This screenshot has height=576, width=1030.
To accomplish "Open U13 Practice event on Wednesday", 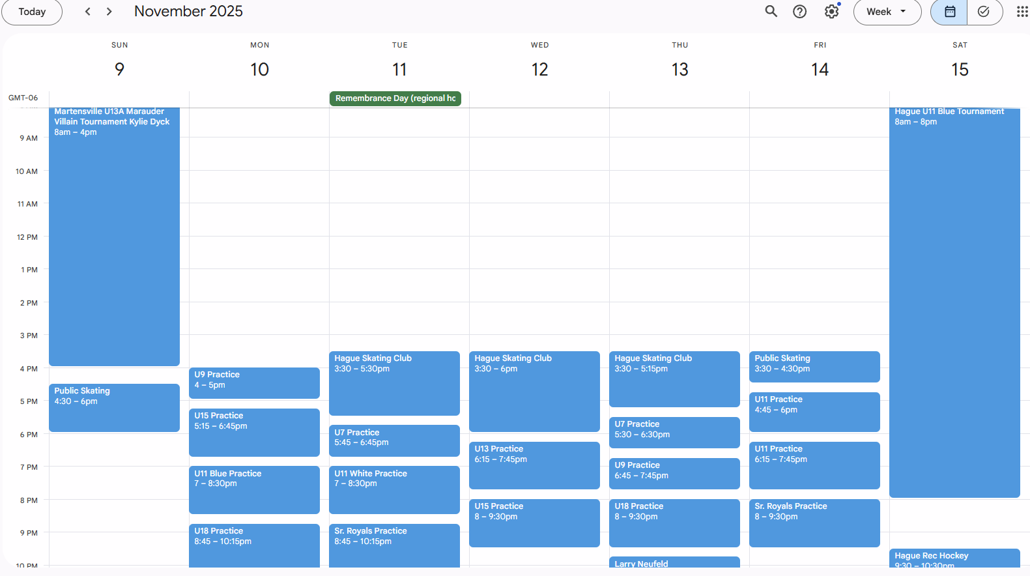I will coord(534,465).
